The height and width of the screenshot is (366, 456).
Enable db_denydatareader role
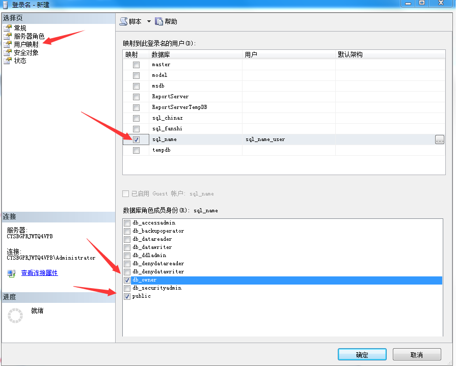tap(127, 264)
